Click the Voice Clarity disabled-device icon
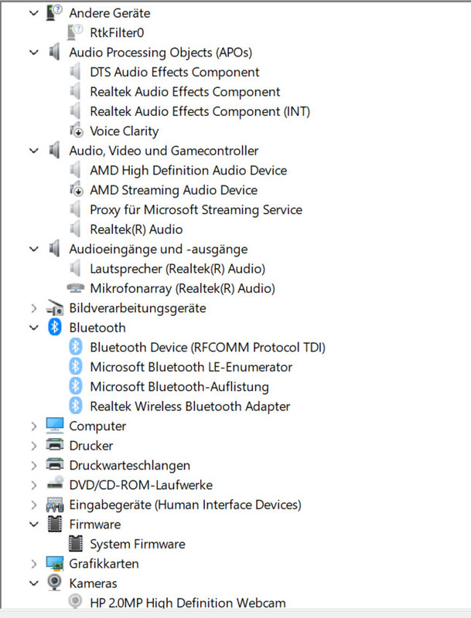 [x=76, y=131]
